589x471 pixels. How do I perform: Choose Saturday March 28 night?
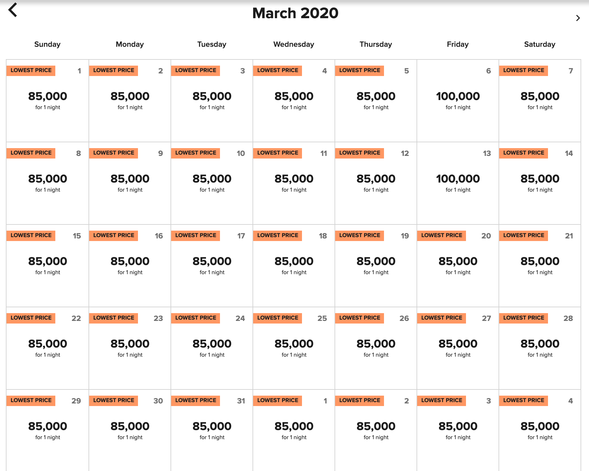pyautogui.click(x=540, y=348)
